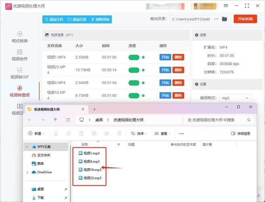Click the Cut scissors icon
Screen dimensions: 265x202
pos(56,133)
